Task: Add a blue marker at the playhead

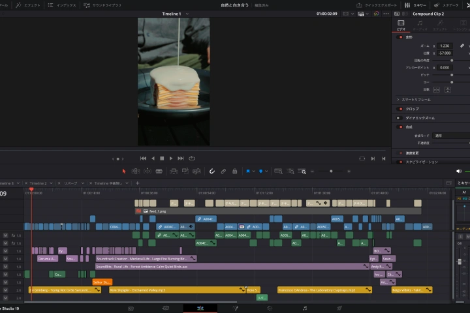Action: [260, 171]
